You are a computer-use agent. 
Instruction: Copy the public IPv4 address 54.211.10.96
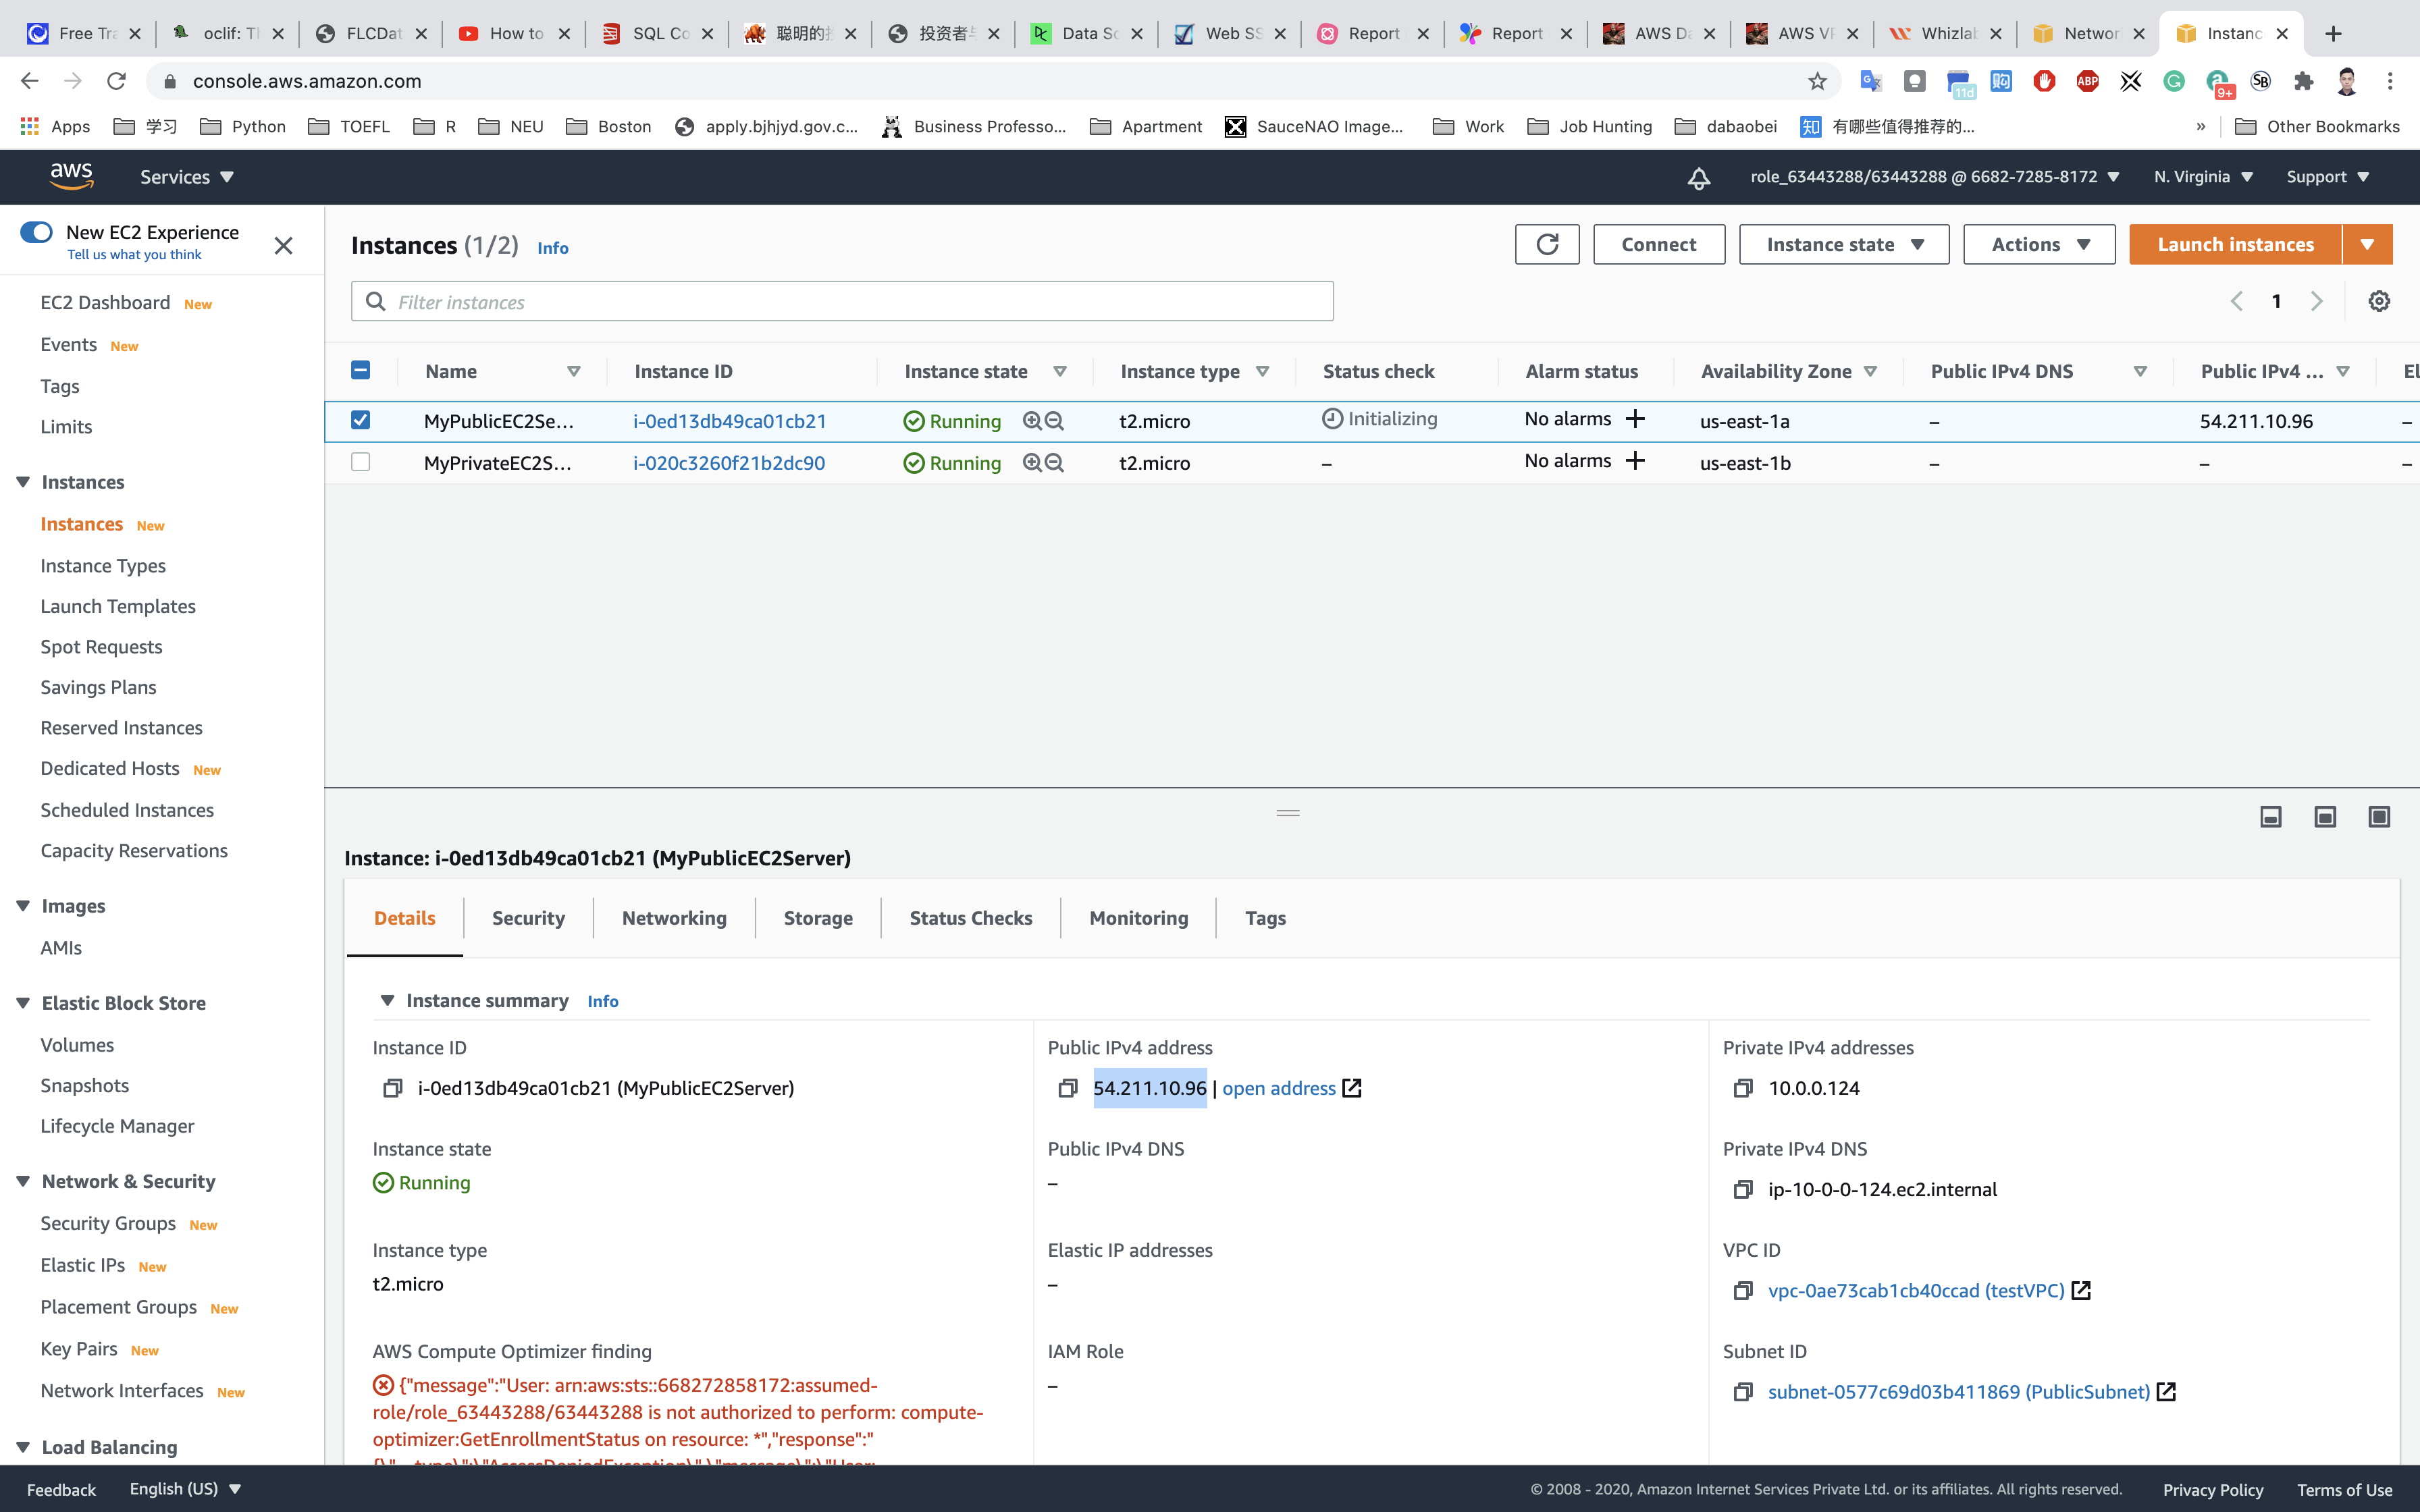point(1068,1088)
